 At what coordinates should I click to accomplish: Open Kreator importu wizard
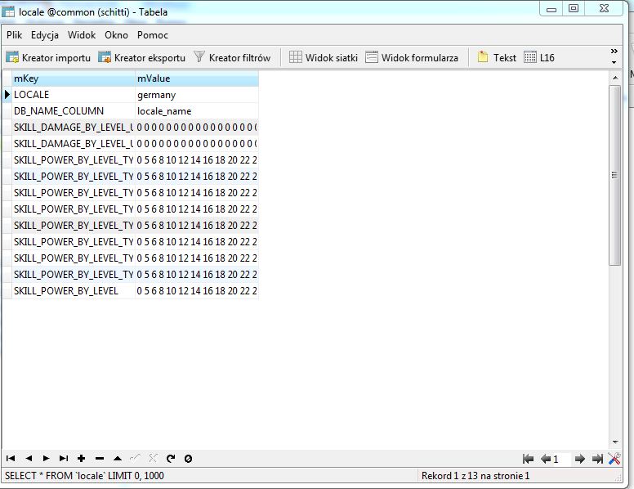pyautogui.click(x=48, y=57)
